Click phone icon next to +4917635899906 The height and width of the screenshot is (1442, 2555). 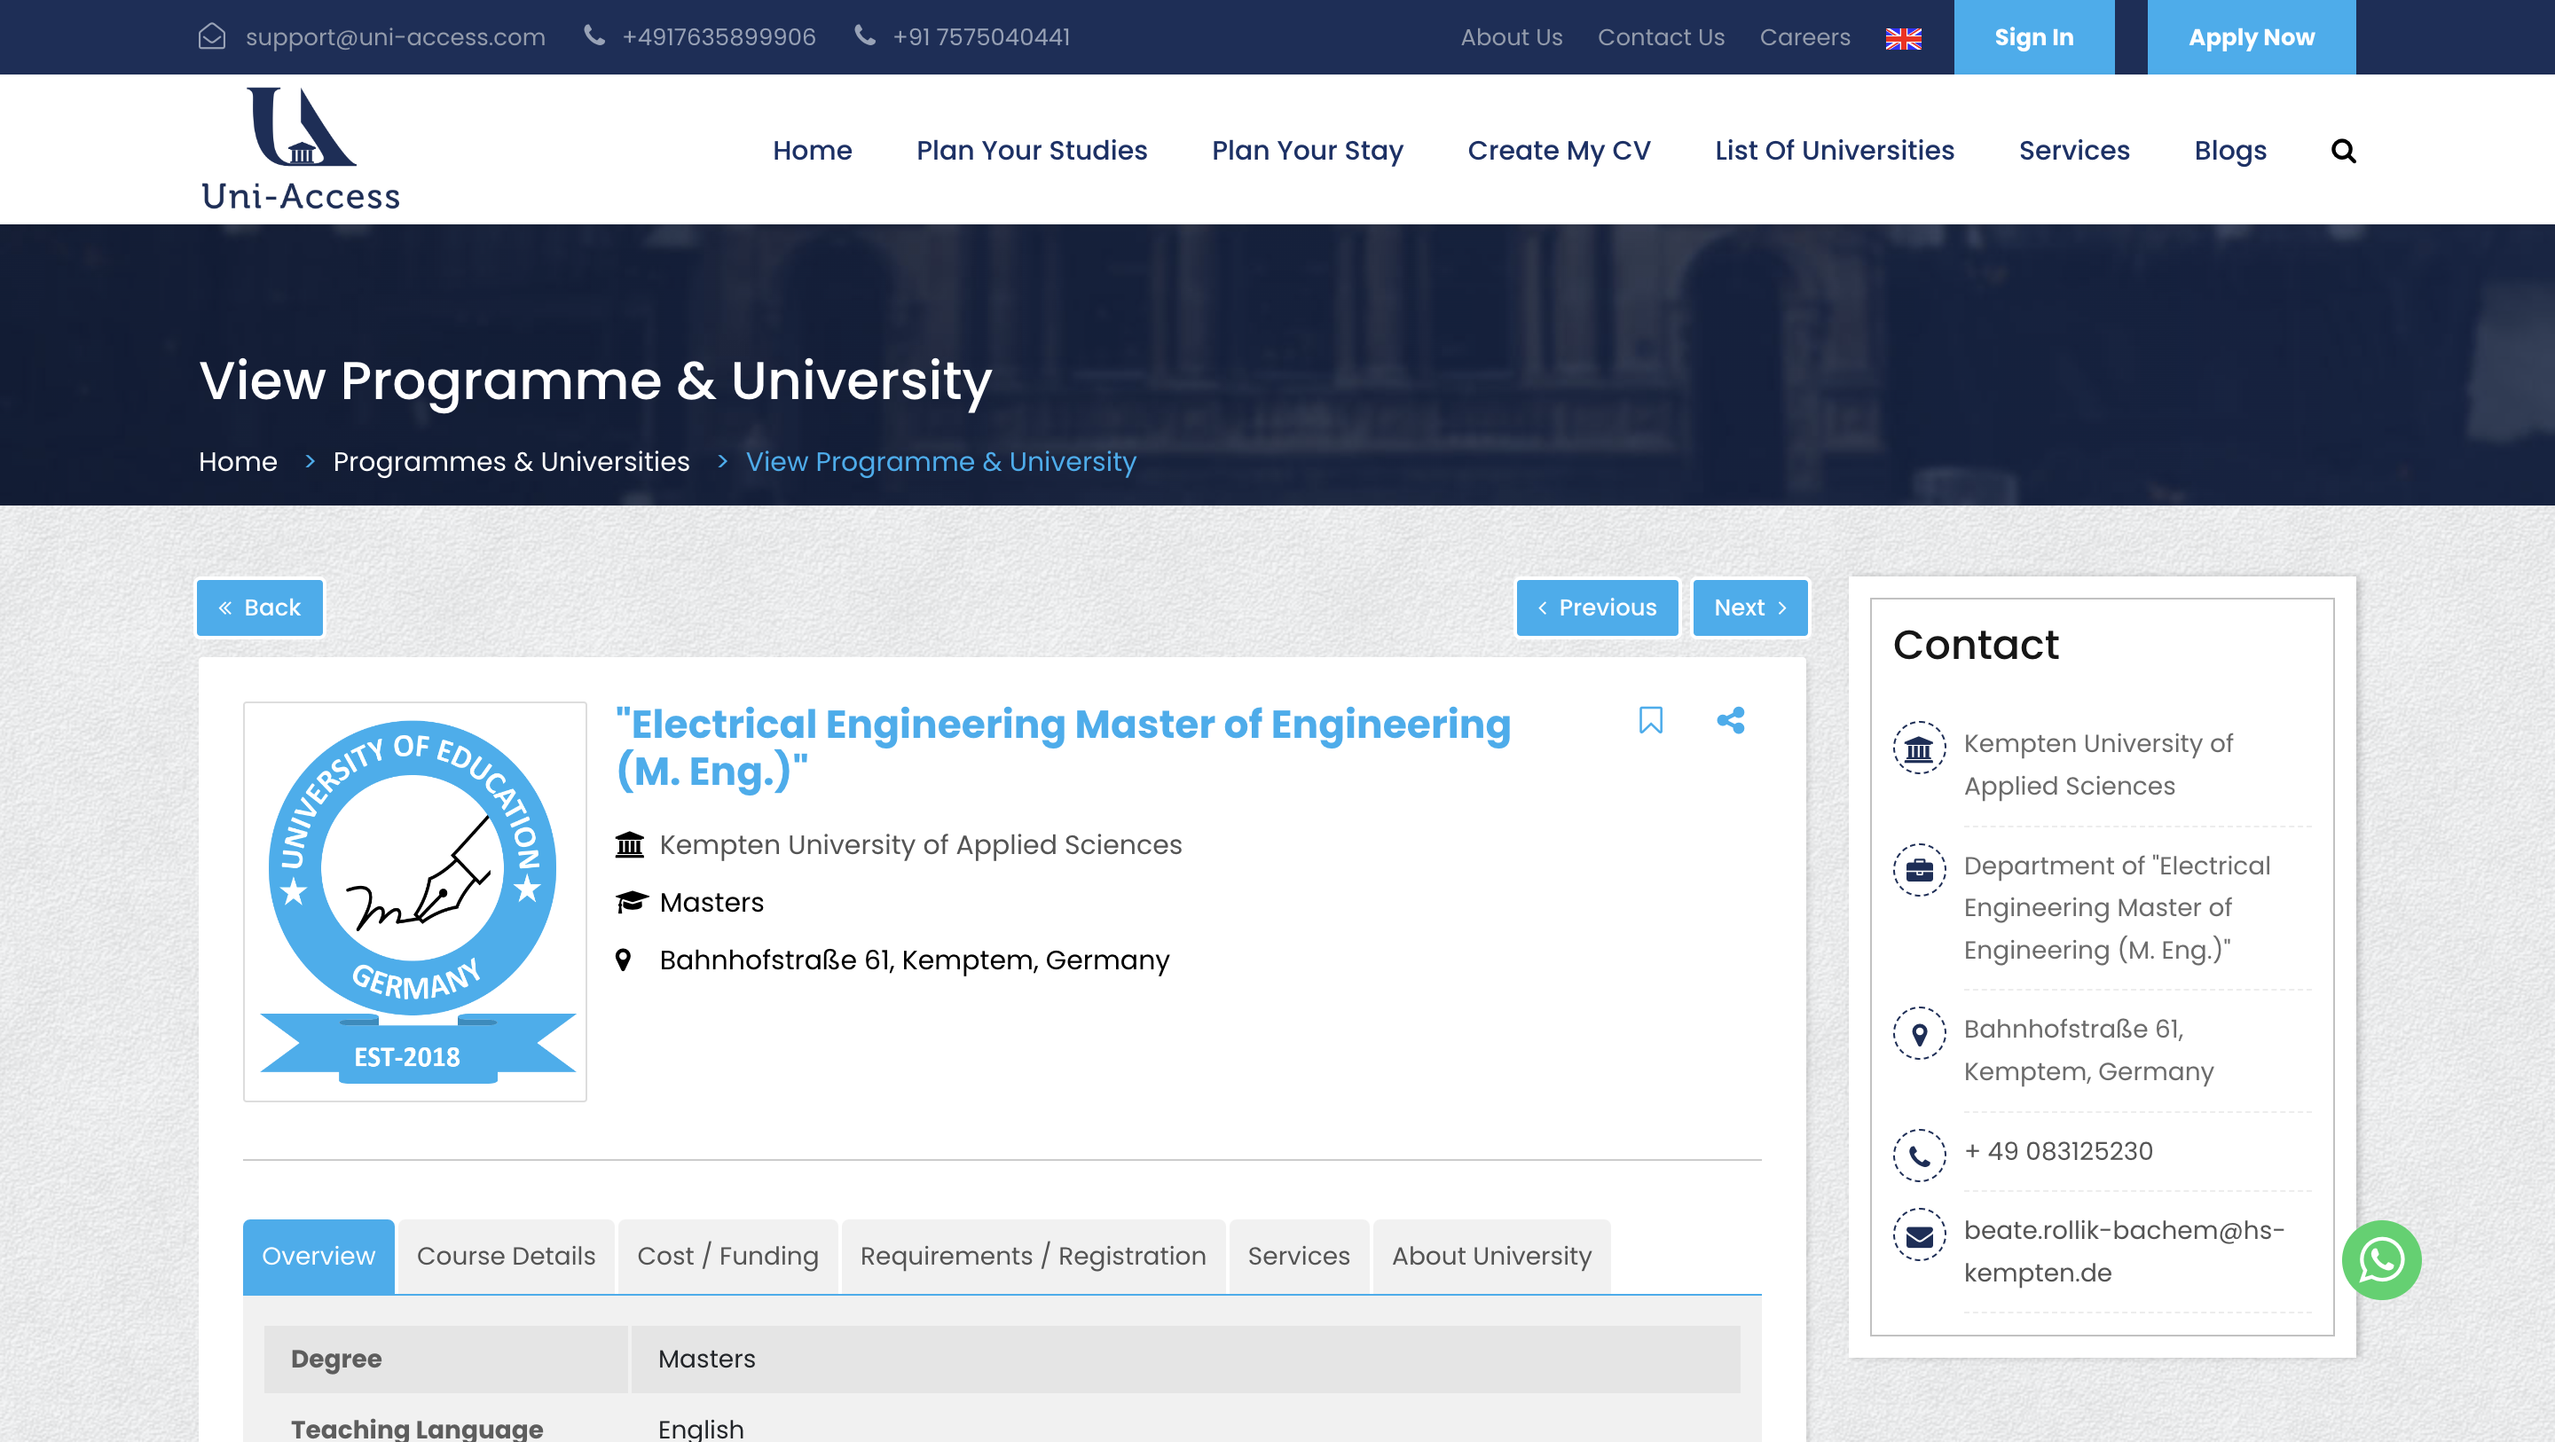[x=594, y=35]
